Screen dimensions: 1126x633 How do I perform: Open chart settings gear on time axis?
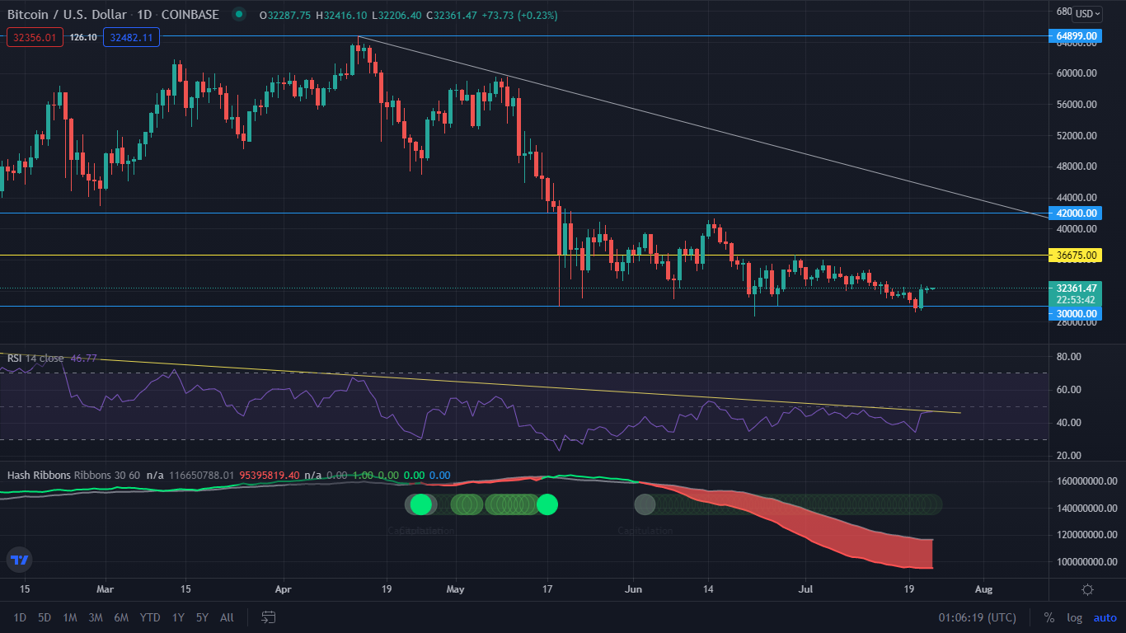click(x=1087, y=589)
